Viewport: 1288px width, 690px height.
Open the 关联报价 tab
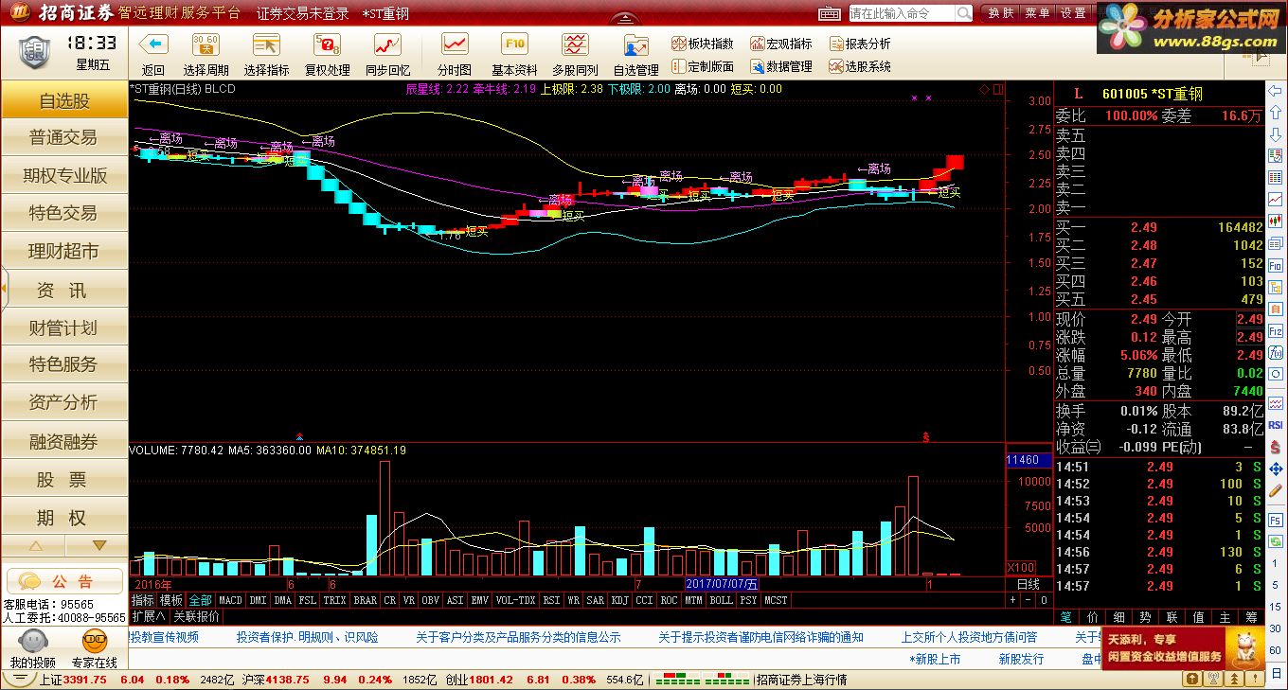[196, 616]
